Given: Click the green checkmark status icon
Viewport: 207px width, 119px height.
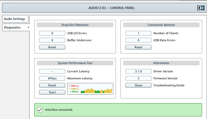Looking at the screenshot, I should click(x=40, y=110).
